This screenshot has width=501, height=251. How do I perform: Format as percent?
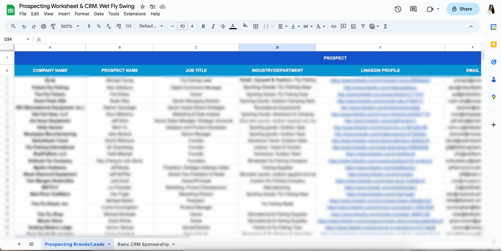[x=99, y=27]
